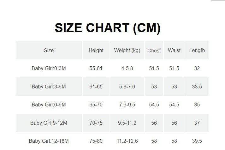Select the 39.5 length cell
The height and width of the screenshot is (150, 225).
tap(197, 141)
